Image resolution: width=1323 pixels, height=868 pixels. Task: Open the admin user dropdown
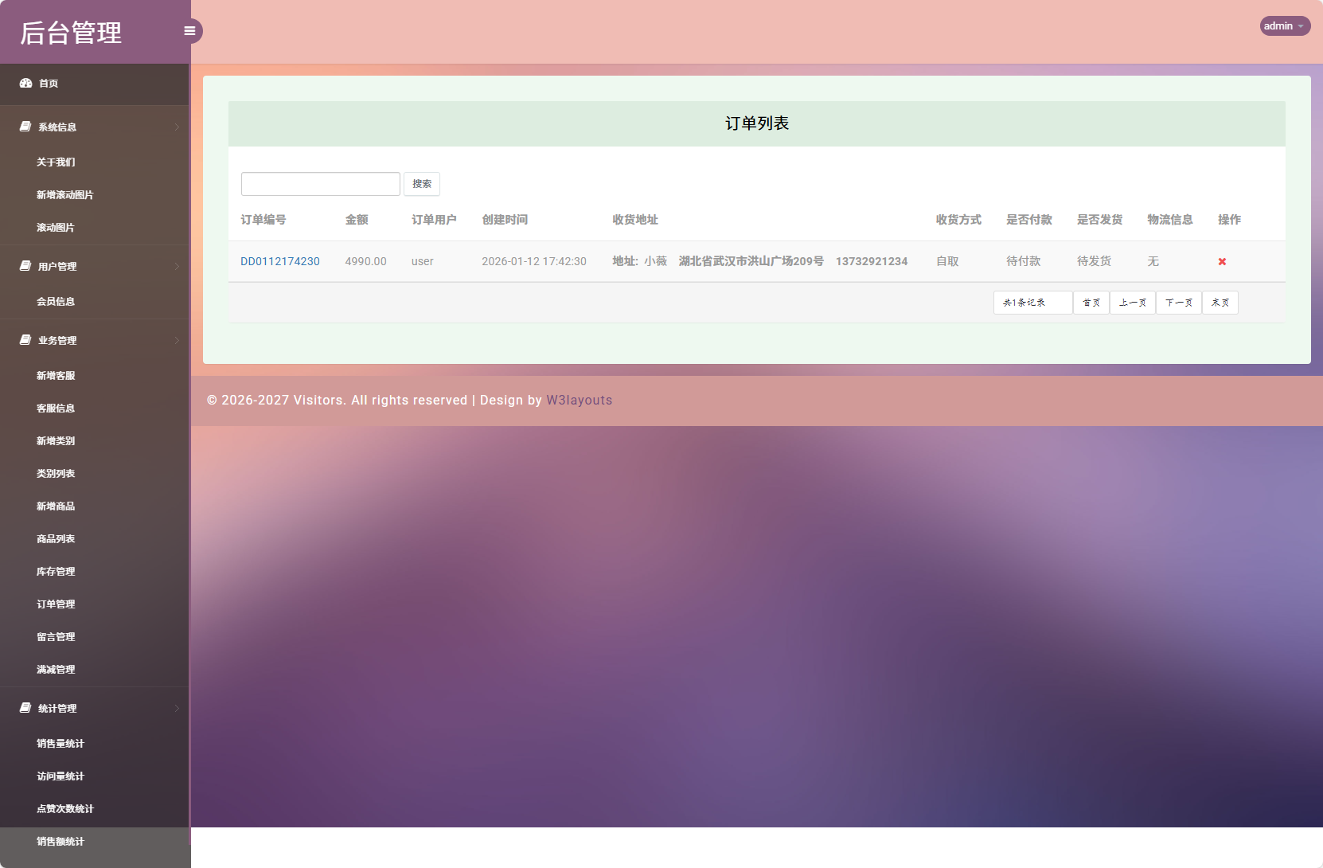pos(1285,26)
